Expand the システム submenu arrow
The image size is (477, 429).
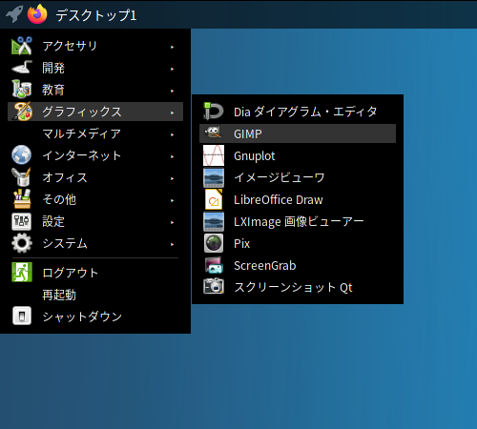[x=172, y=244]
